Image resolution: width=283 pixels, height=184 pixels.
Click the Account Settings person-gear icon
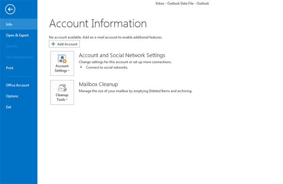(62, 59)
